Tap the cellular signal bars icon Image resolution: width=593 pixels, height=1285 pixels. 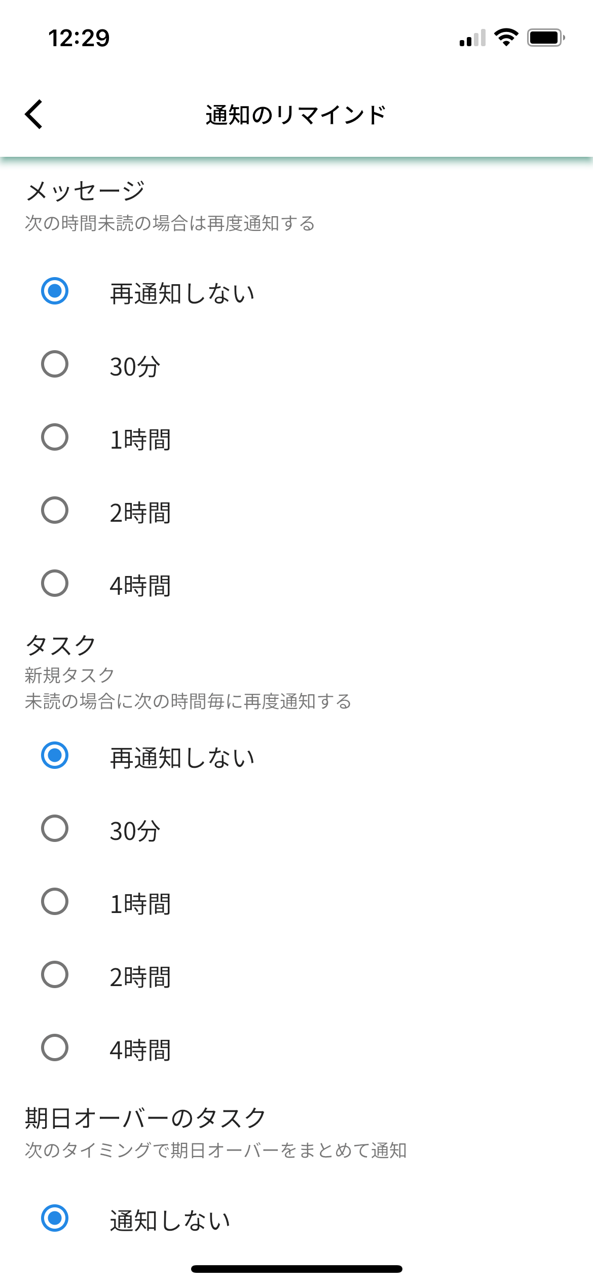(472, 38)
